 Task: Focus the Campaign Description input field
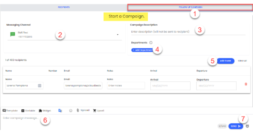[188, 32]
